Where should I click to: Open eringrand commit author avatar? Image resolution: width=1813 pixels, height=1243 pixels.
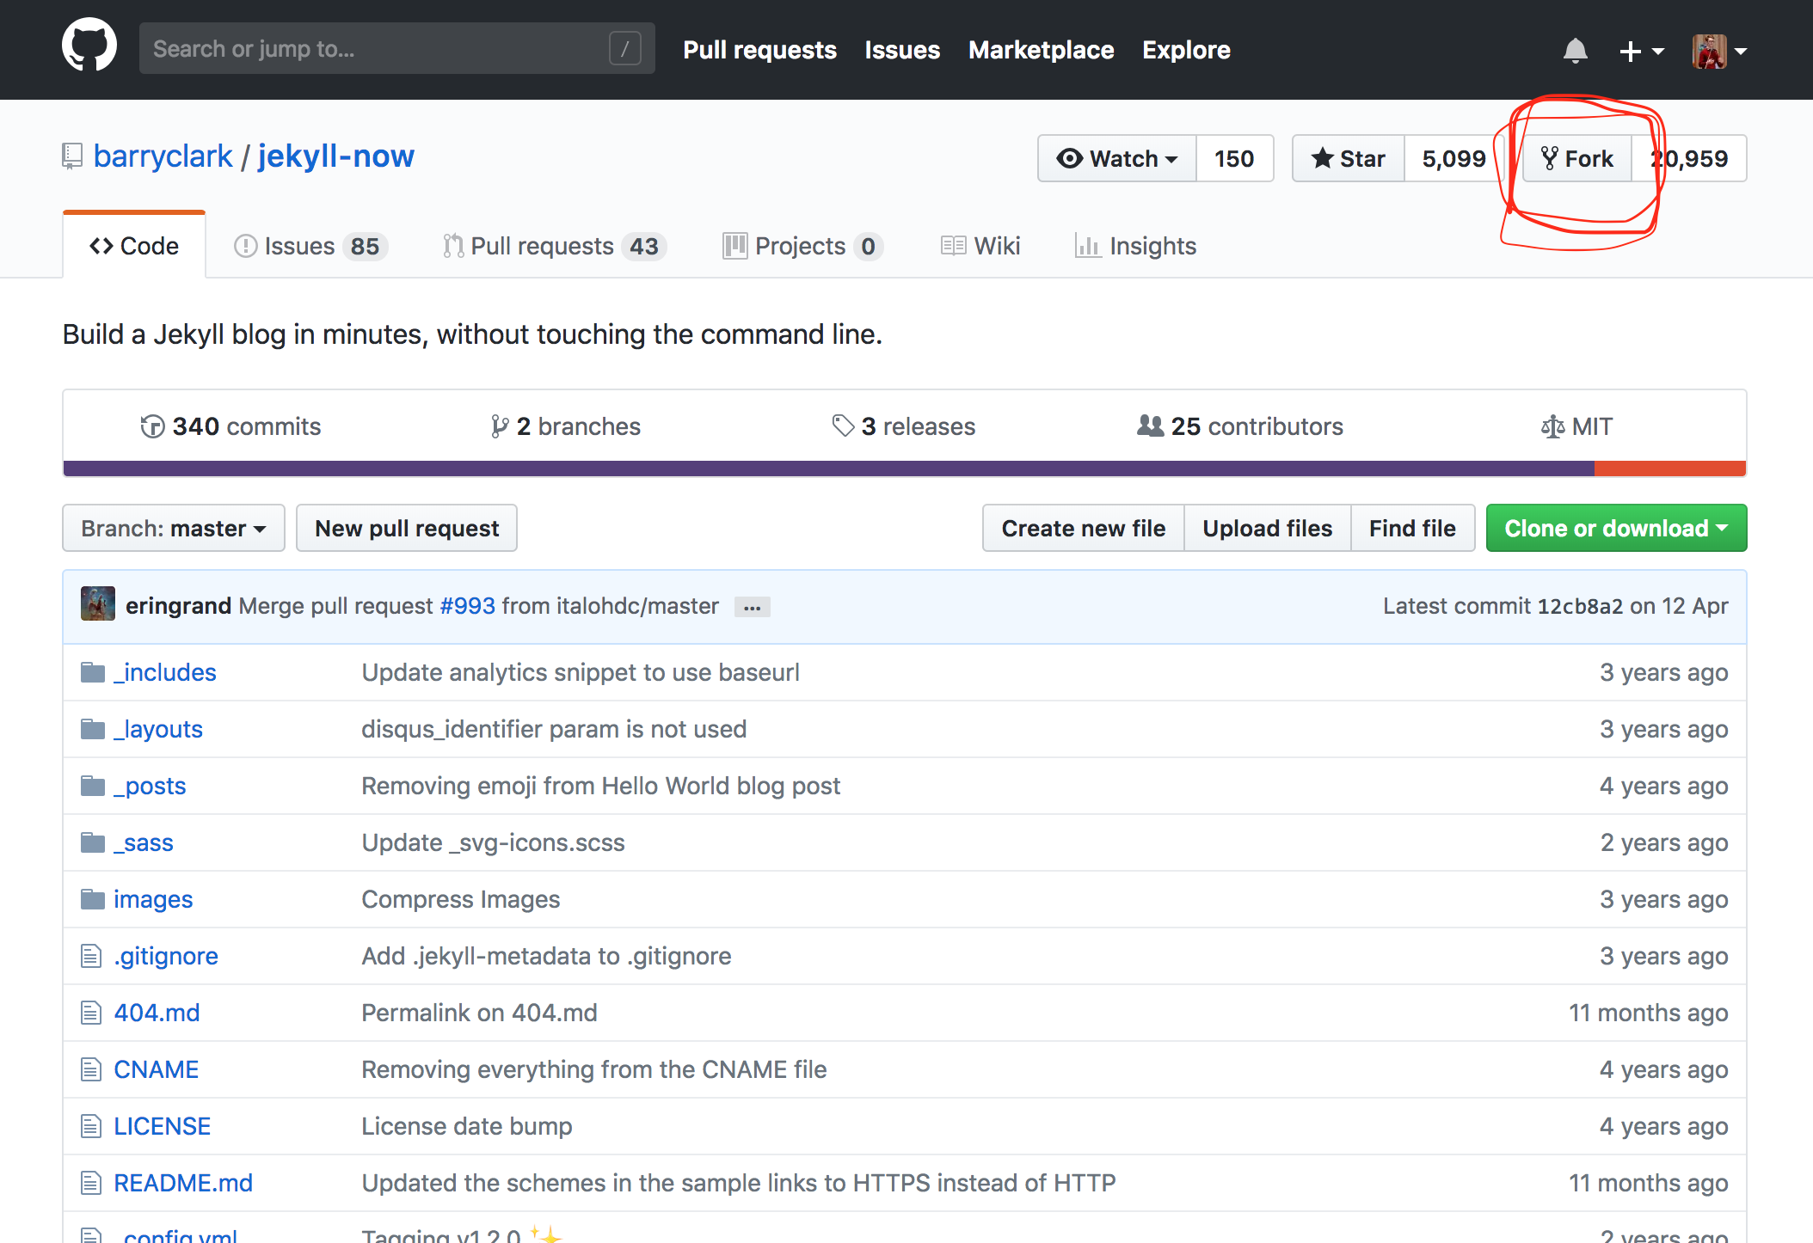[x=98, y=603]
